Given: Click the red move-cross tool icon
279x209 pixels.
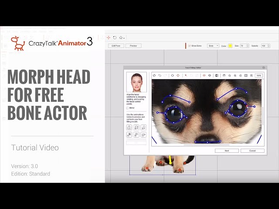Looking at the screenshot, I should pos(109,38).
